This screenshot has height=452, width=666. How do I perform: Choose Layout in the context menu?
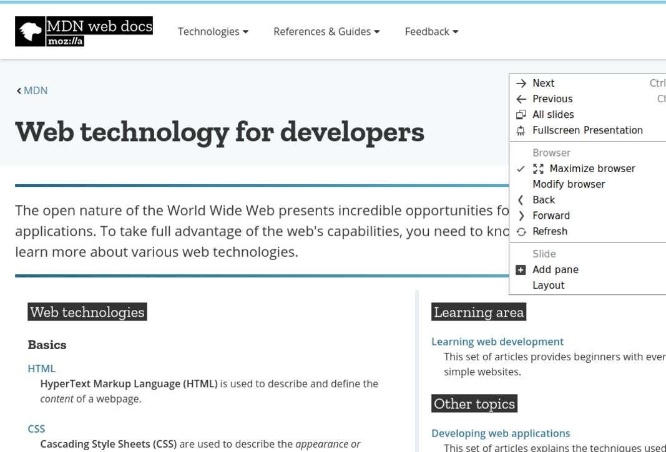coord(548,286)
